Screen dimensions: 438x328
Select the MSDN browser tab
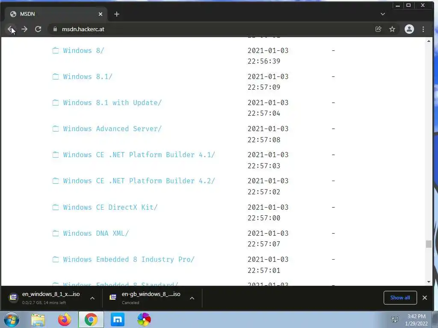click(x=56, y=14)
